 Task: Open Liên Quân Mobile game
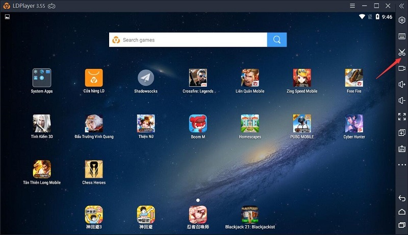pyautogui.click(x=250, y=78)
